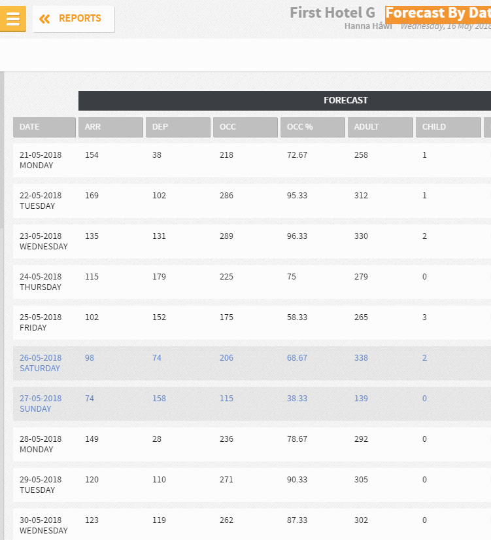Click departures value 179 on 24-05-2018
Viewport: 491px width, 540px height.
point(160,277)
